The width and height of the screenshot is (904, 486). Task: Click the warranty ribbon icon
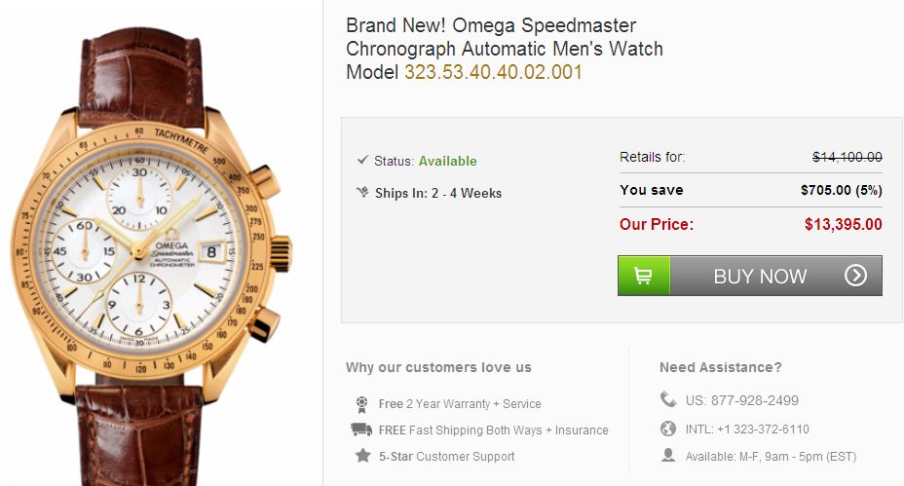coord(362,403)
